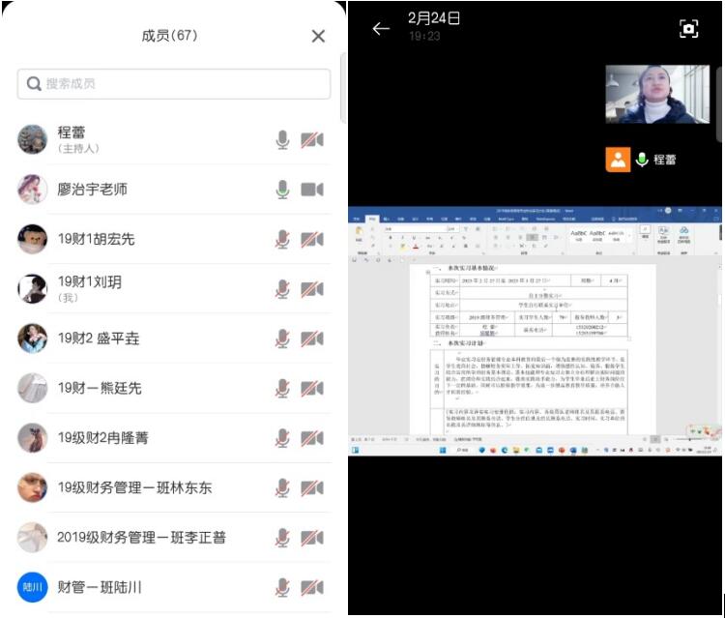Click camera icon for 廖治宇老师
This screenshot has height=618, width=725.
(312, 190)
